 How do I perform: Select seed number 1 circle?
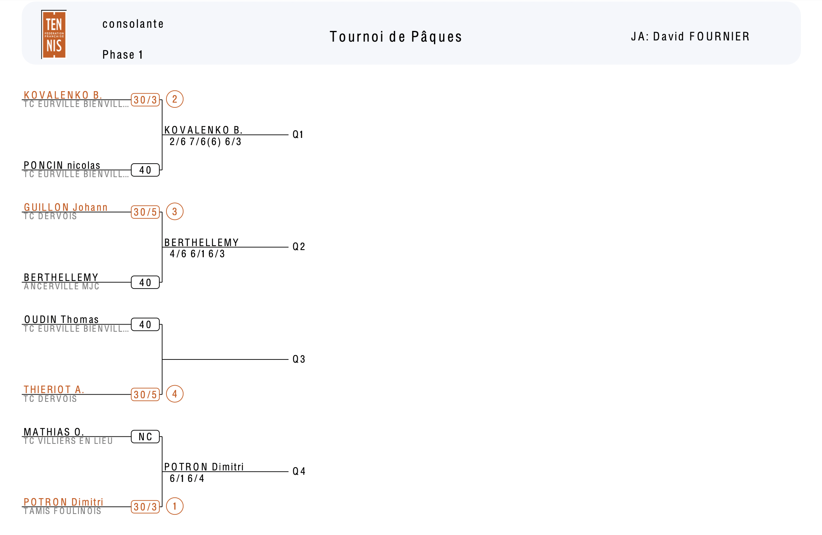[x=175, y=506]
